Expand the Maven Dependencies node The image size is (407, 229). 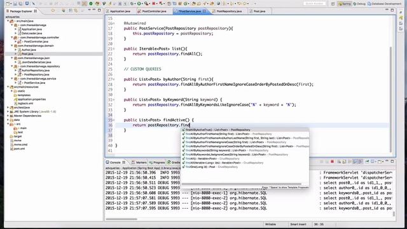click(x=8, y=116)
